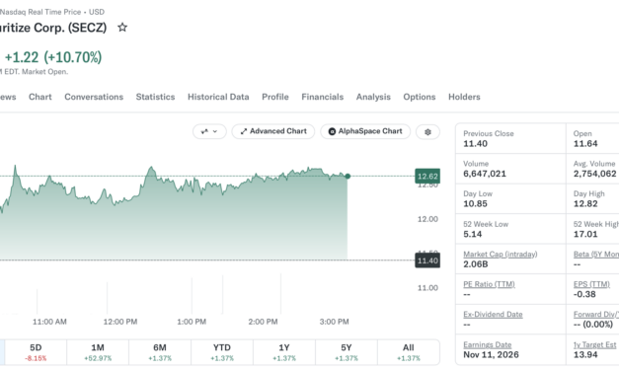Open the Financials tab
This screenshot has height=371, width=619.
click(x=323, y=97)
